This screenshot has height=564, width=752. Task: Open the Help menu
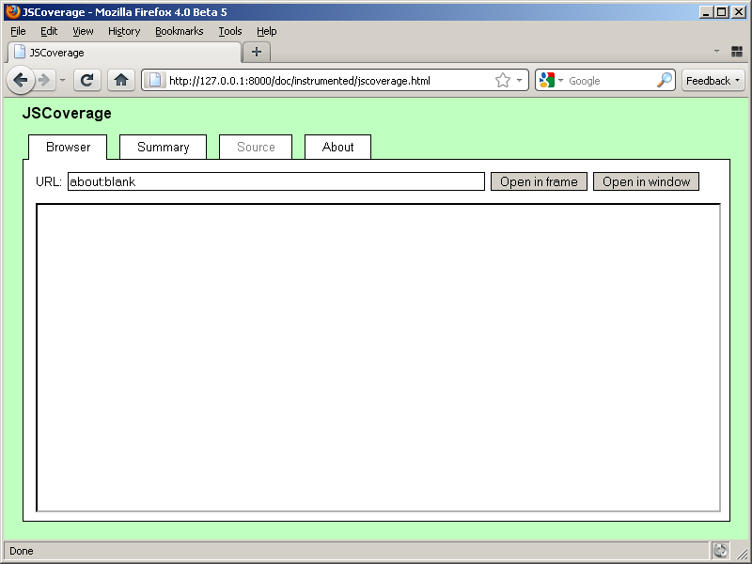pos(267,31)
